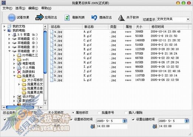Sort by the 属性 column header
193x137 pixels.
point(129,27)
